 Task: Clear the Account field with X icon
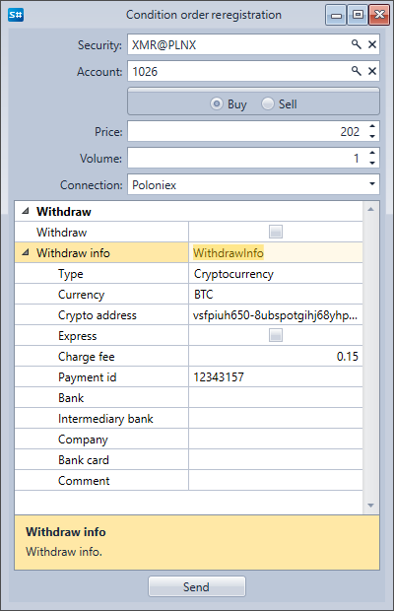click(x=372, y=71)
